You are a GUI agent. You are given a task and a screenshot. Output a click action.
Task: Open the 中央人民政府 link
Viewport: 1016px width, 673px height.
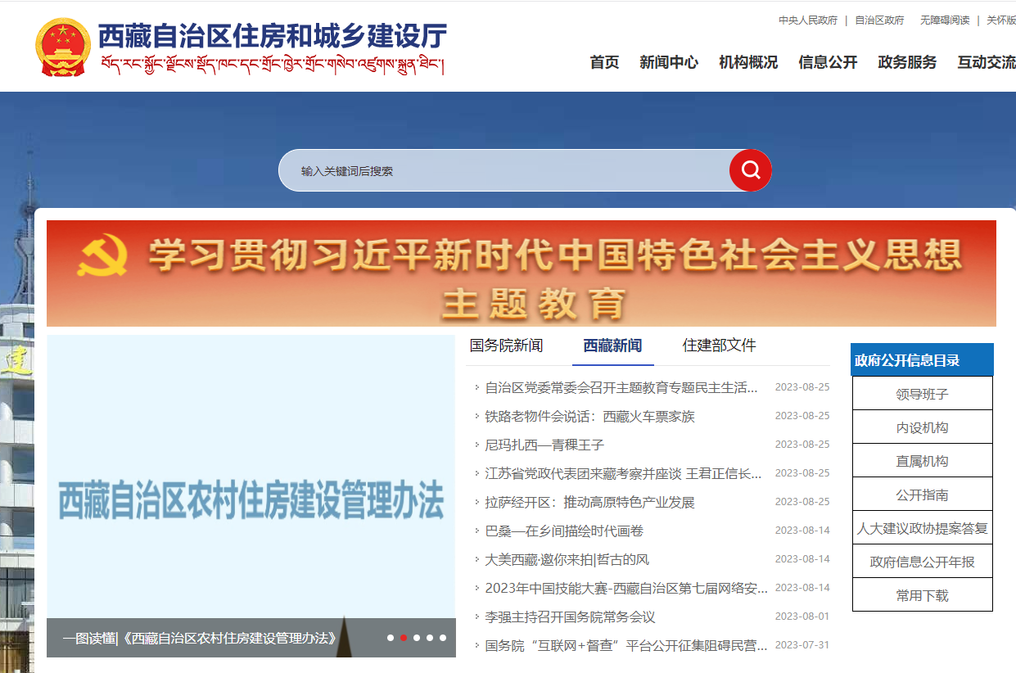click(807, 20)
